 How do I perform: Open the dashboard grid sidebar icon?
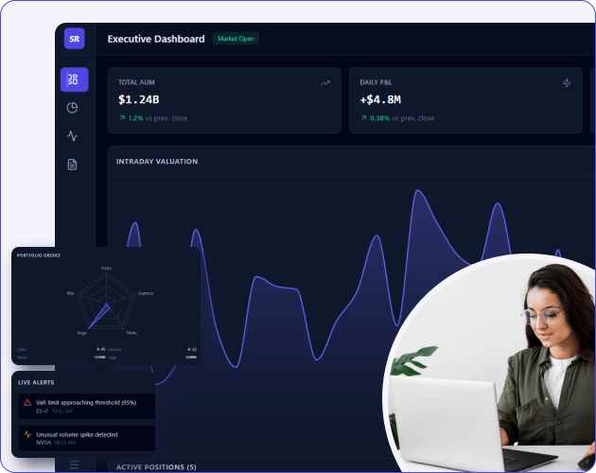(x=74, y=79)
